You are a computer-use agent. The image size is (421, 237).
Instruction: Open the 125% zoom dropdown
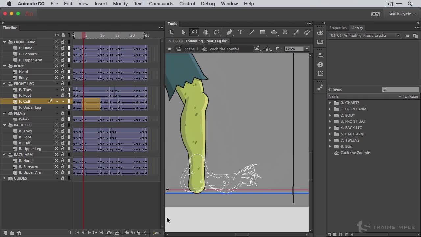[307, 49]
